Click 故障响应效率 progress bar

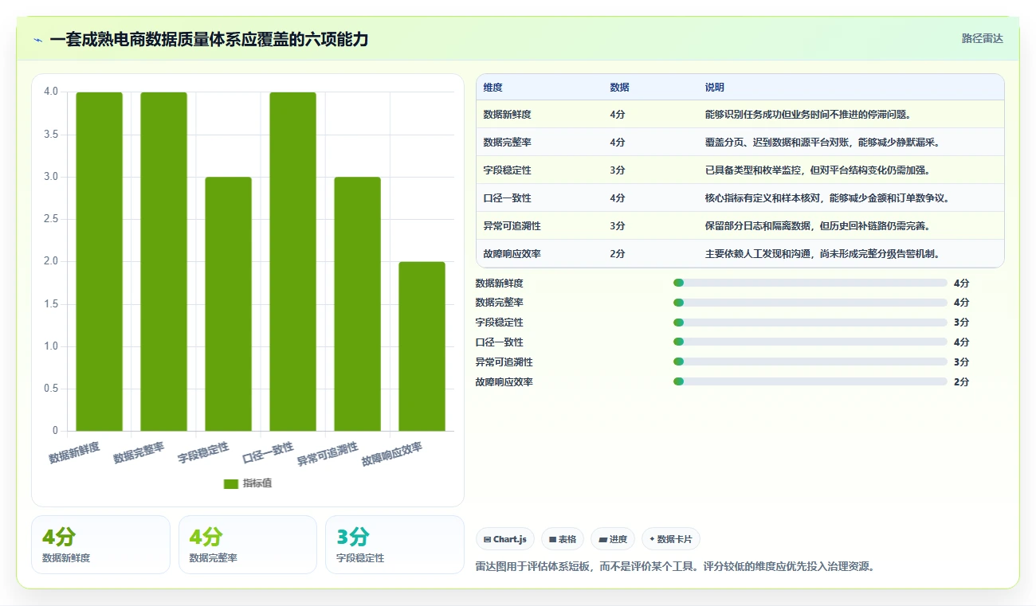810,382
